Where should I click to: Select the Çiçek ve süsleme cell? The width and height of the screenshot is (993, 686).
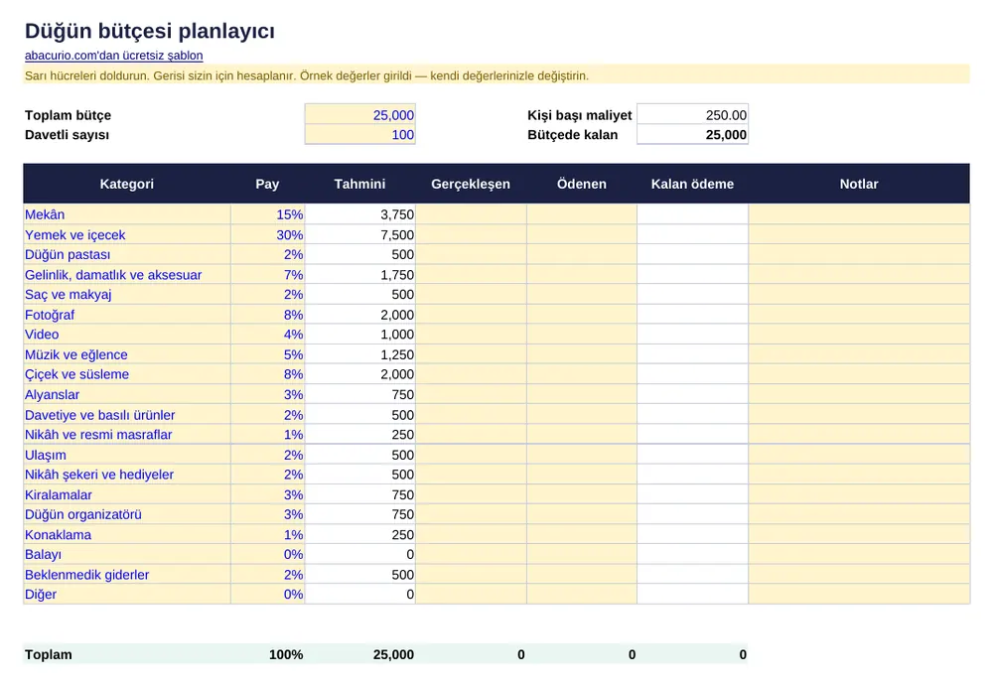(x=127, y=373)
